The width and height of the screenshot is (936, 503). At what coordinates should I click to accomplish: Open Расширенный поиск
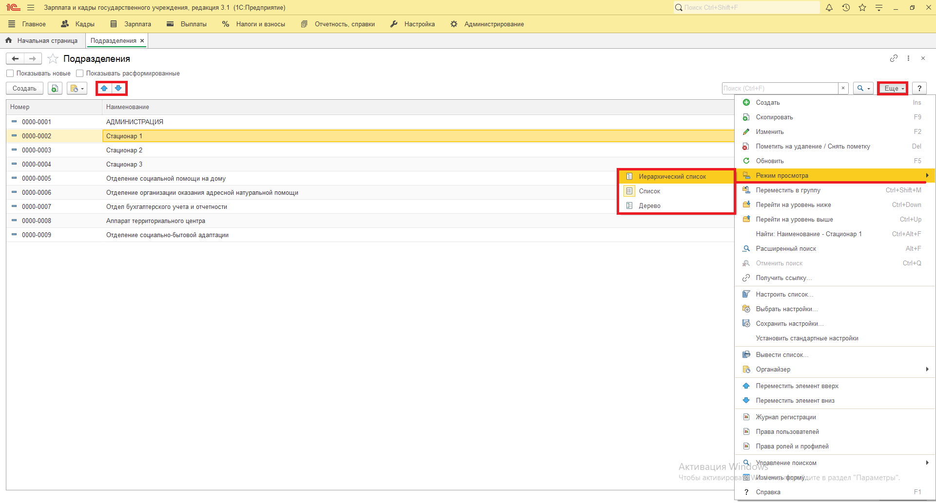[x=835, y=249]
